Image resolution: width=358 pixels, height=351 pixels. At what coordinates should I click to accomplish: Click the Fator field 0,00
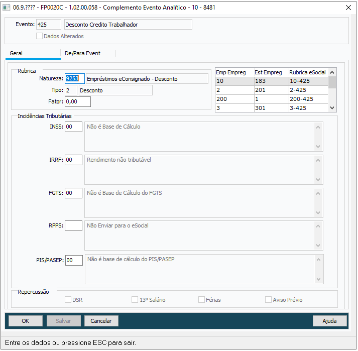pos(78,101)
